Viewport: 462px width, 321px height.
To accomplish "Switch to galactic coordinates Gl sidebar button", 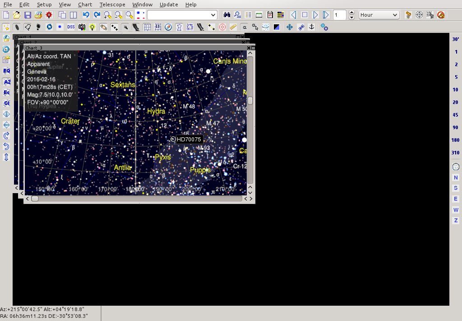I will tap(6, 103).
